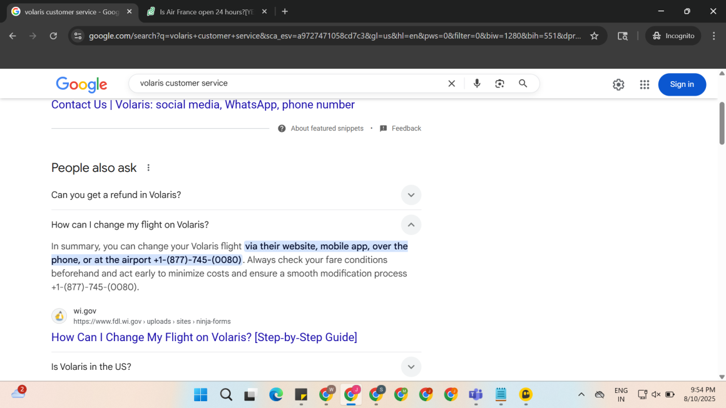Image resolution: width=726 pixels, height=408 pixels.
Task: Click the battery icon in system tray
Action: click(670, 395)
